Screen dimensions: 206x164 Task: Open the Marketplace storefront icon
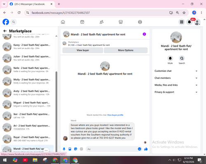pyautogui.click(x=121, y=22)
